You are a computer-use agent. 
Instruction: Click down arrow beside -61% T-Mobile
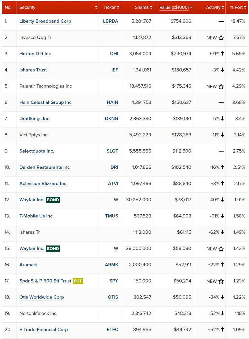pyautogui.click(x=222, y=216)
